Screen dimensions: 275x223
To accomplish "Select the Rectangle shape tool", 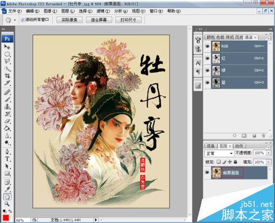I will tap(7, 173).
